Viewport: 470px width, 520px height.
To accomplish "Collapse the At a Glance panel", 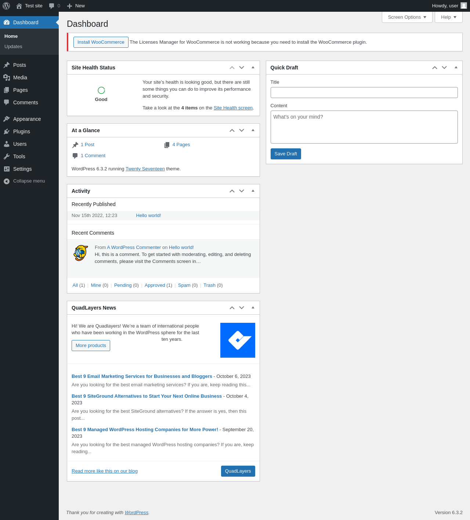I will (253, 130).
